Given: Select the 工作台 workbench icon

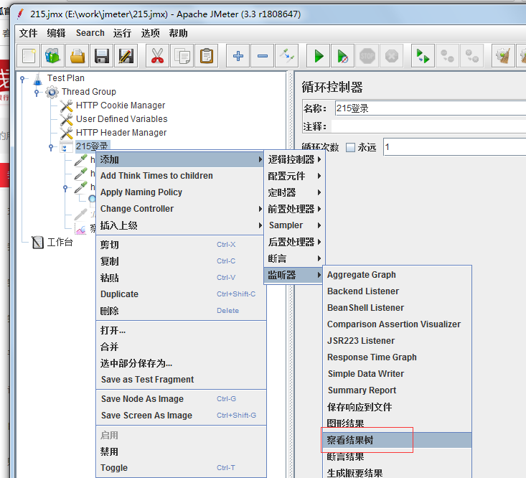Looking at the screenshot, I should click(37, 242).
